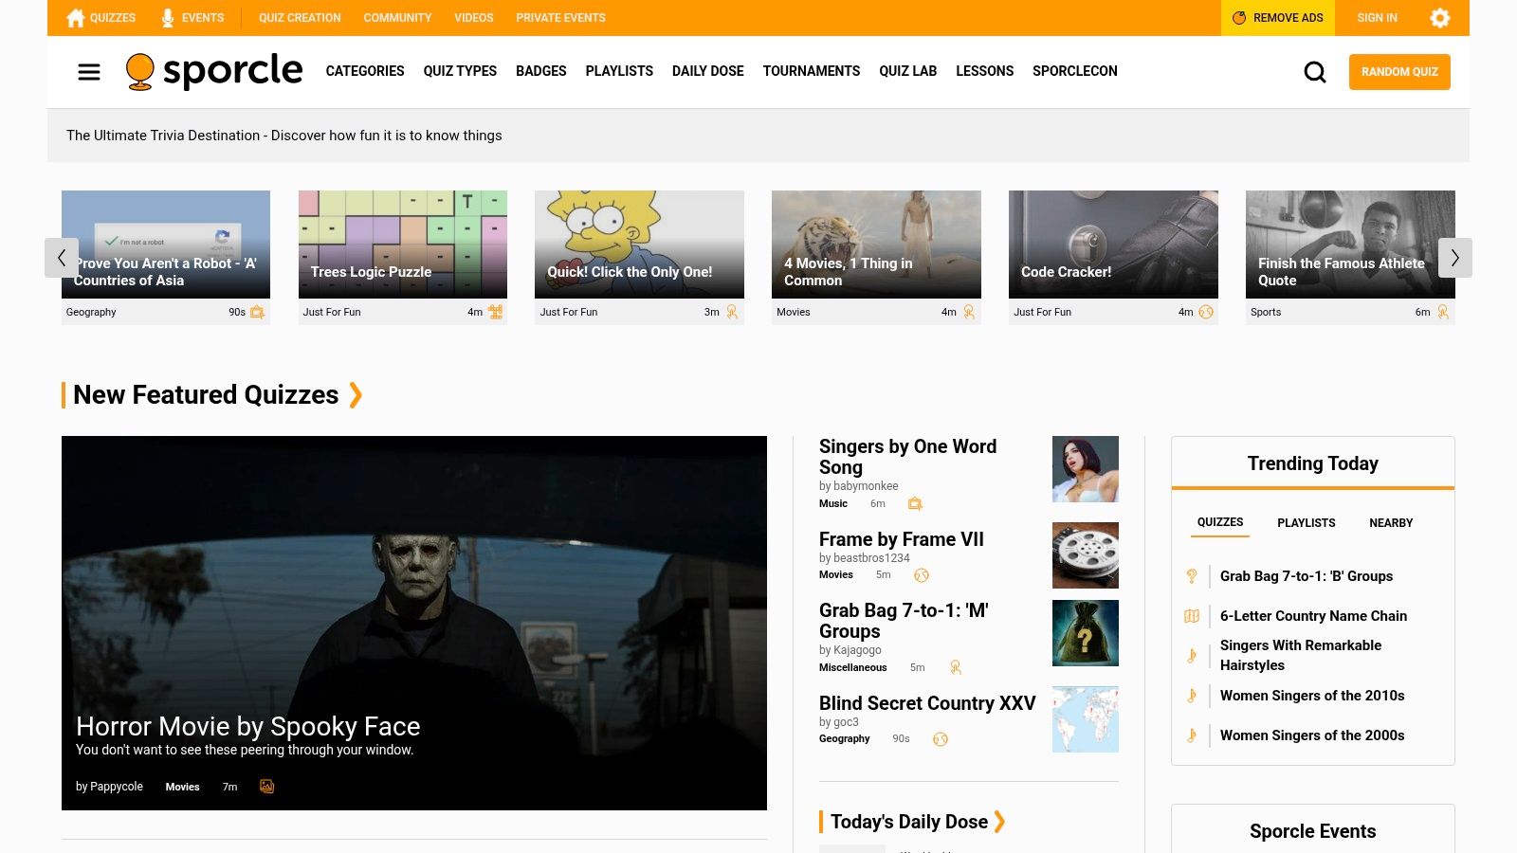Open the hamburger menu icon
Image resolution: width=1517 pixels, height=853 pixels.
[x=89, y=72]
